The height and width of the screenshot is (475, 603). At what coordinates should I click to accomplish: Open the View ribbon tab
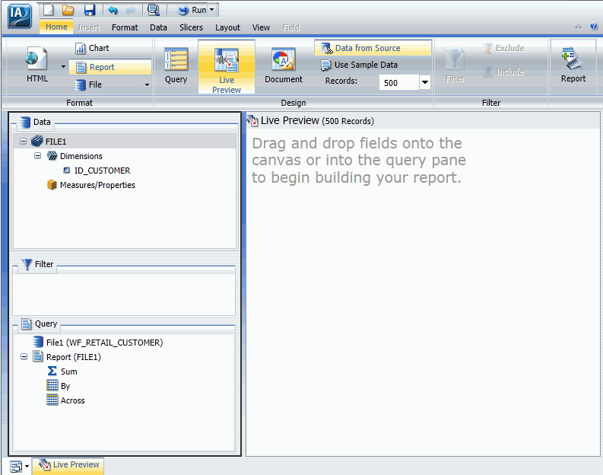261,27
